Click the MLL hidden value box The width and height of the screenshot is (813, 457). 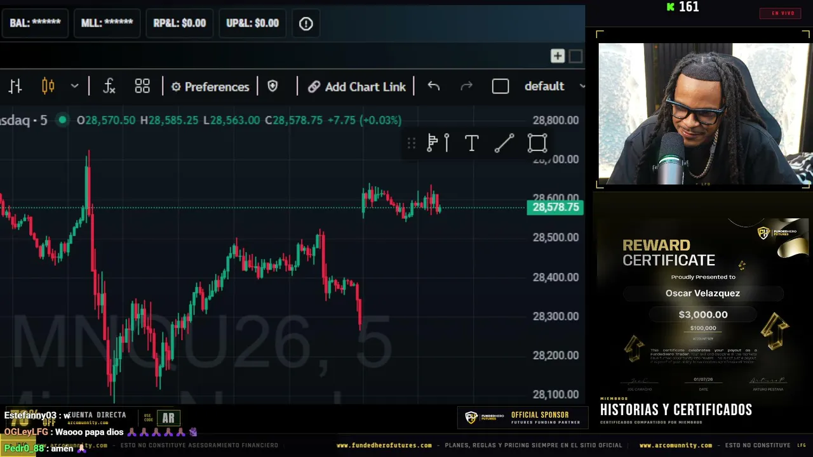[x=107, y=23]
